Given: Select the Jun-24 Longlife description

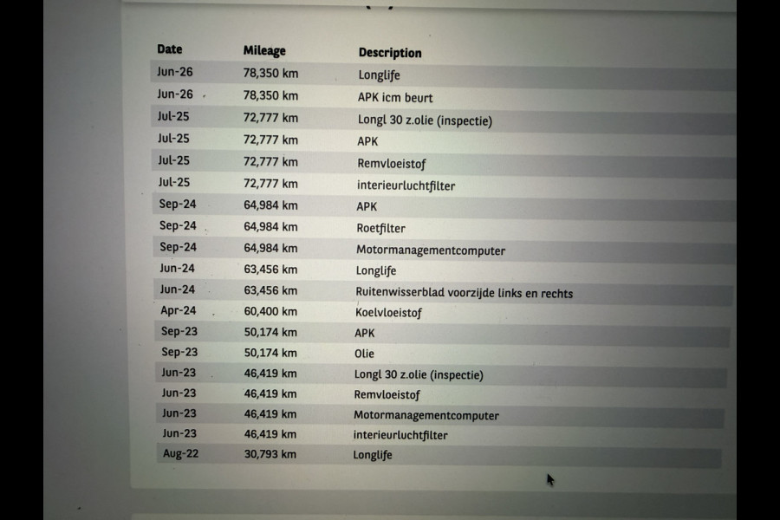Looking at the screenshot, I should coord(376,270).
